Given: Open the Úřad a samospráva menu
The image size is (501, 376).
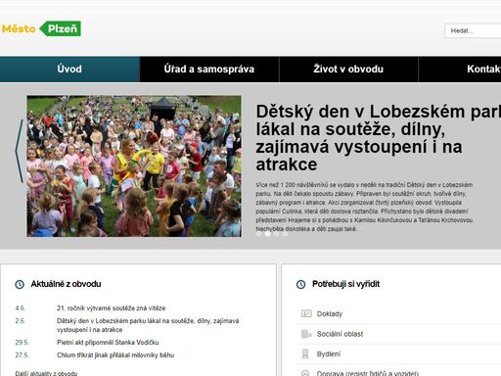Looking at the screenshot, I should click(209, 70).
